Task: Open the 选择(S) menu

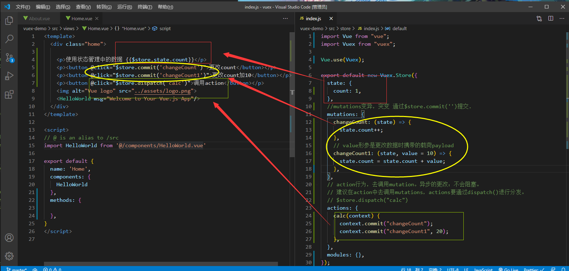Action: (63, 7)
